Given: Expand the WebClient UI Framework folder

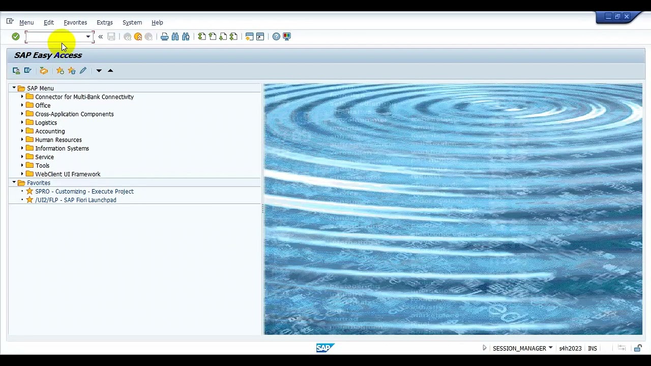Looking at the screenshot, I should [22, 174].
